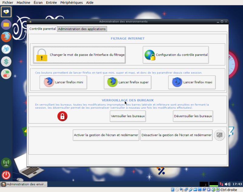Open the Machine menu

point(23,2)
